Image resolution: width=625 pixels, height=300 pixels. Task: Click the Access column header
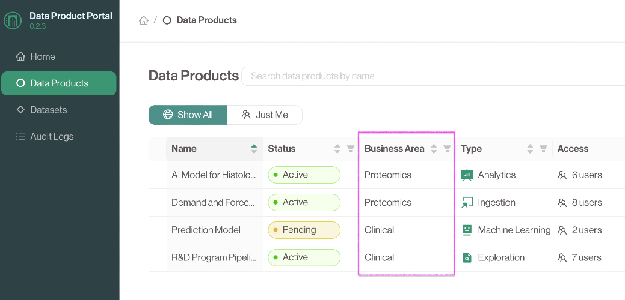[x=573, y=149]
